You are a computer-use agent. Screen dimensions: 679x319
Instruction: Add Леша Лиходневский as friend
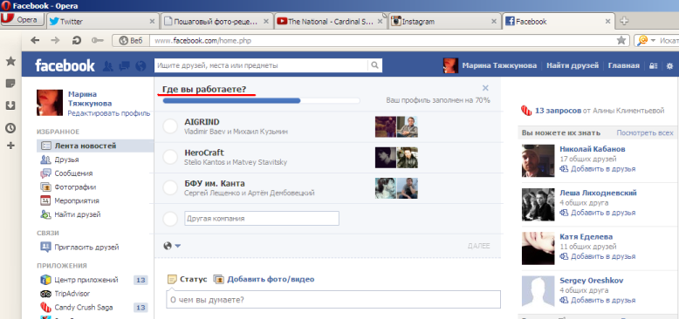(x=598, y=213)
